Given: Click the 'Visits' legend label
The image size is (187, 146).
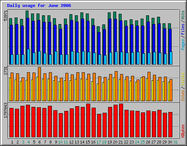Looking at the screenshot, I should click(x=183, y=80).
